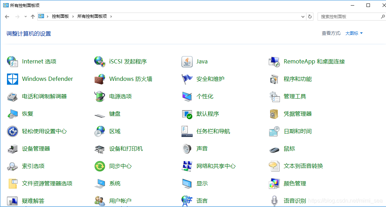
Task: Refresh the control panel view
Action: tap(310, 16)
